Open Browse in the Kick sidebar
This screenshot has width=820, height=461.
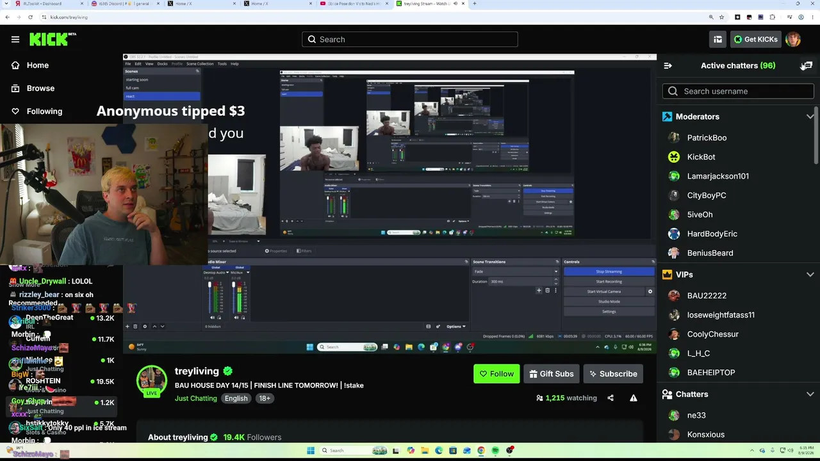(x=40, y=88)
